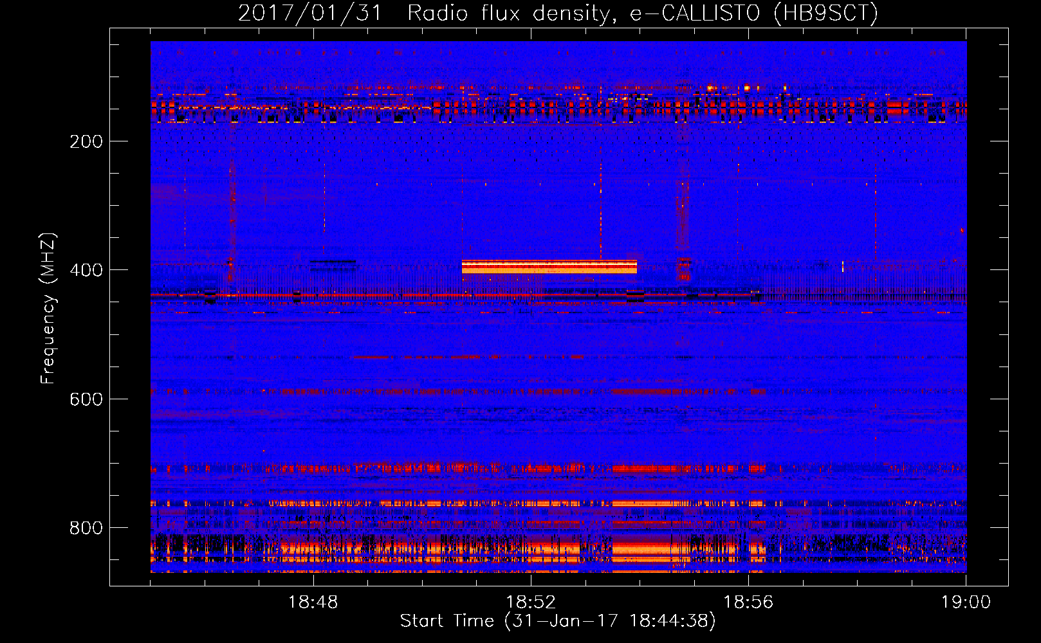Viewport: 1041px width, 643px height.
Task: Click the 18:48 time tick label
Action: point(313,602)
